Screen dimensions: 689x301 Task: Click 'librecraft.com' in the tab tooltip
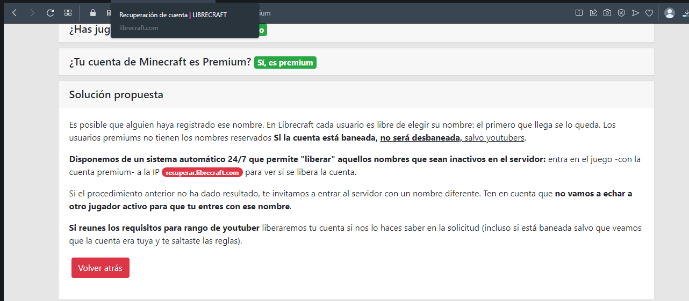tap(139, 28)
